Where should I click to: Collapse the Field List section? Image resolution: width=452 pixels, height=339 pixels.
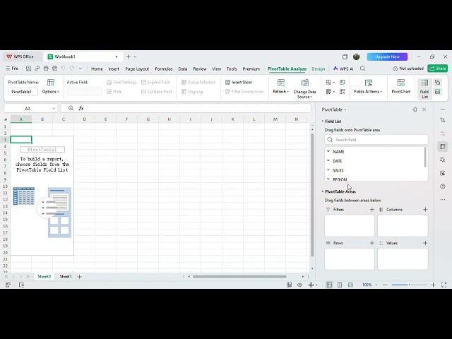click(323, 121)
